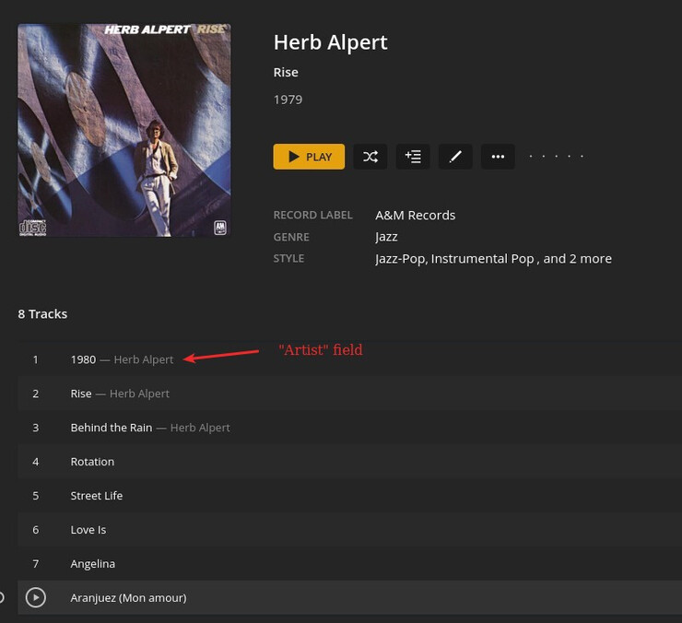682x623 pixels.
Task: Open the Instrumental Pop style link
Action: click(482, 259)
